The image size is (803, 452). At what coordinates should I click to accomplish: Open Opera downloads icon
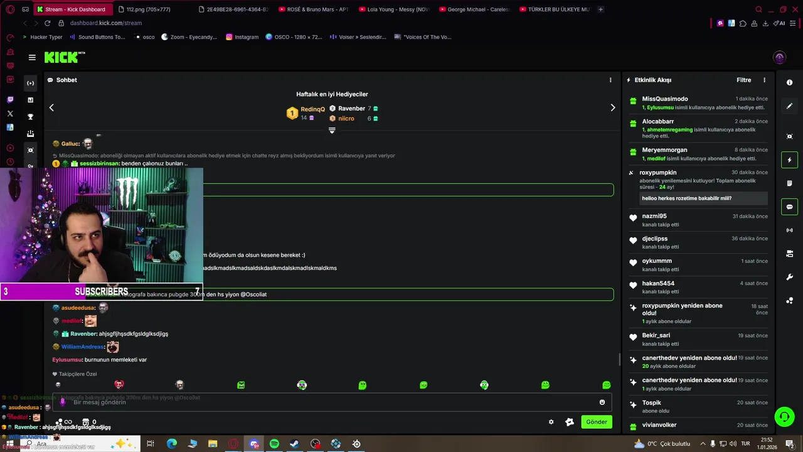[x=765, y=23]
